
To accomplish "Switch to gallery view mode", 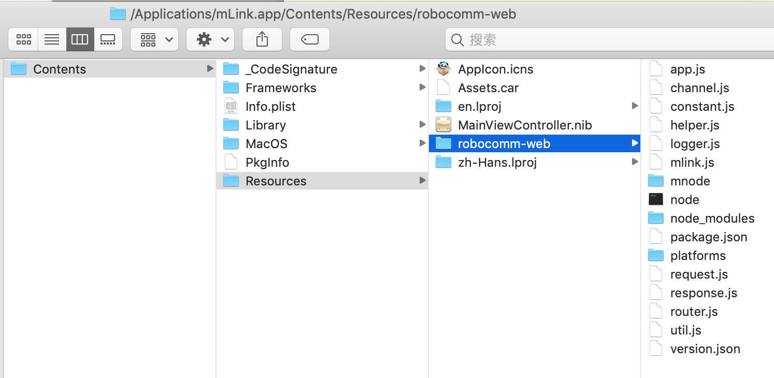I will point(108,39).
